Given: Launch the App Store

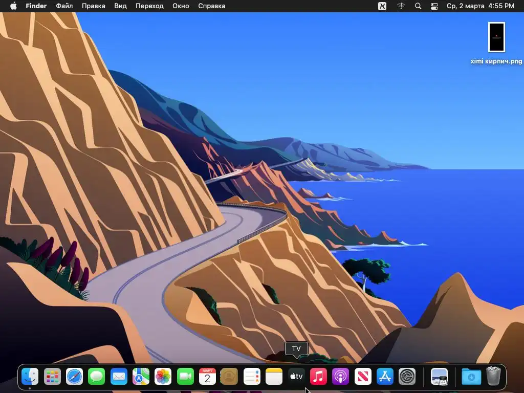Looking at the screenshot, I should point(385,377).
